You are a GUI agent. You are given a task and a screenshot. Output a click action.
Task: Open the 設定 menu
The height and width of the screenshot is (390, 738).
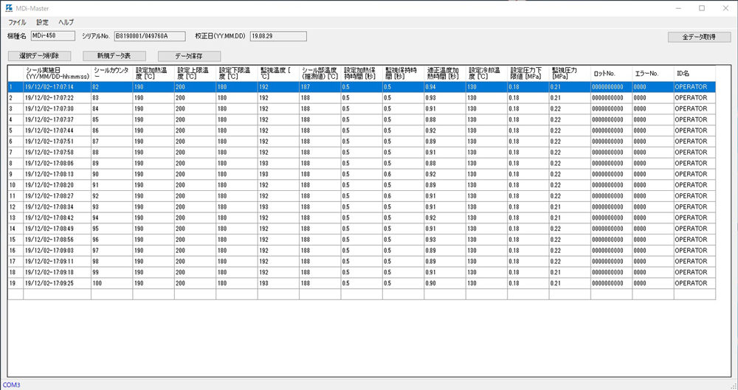pyautogui.click(x=43, y=22)
